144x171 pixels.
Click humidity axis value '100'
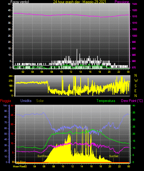[5, 105]
